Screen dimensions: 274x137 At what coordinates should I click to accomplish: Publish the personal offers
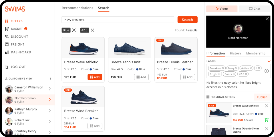(x=262, y=97)
